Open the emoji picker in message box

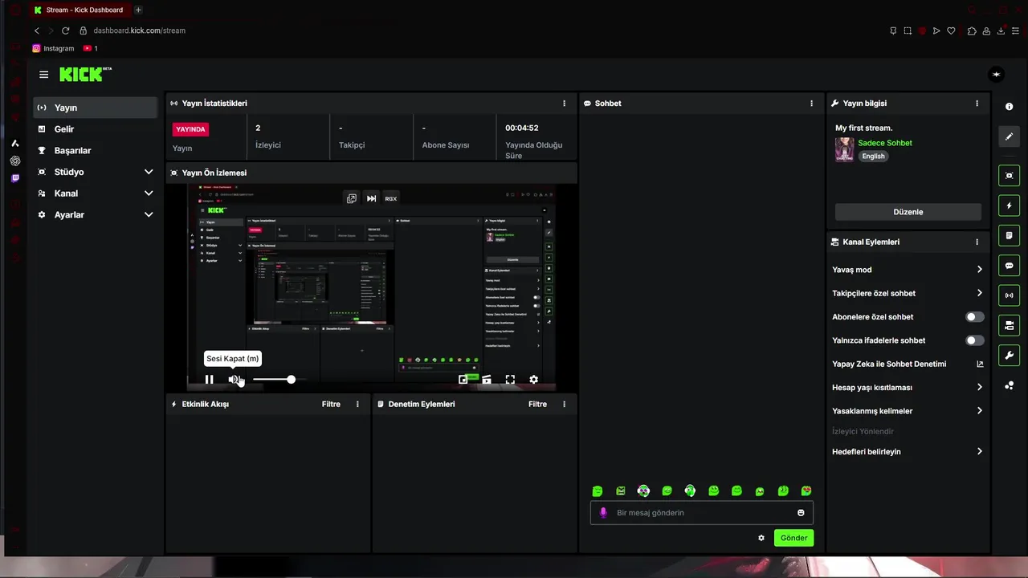click(801, 513)
